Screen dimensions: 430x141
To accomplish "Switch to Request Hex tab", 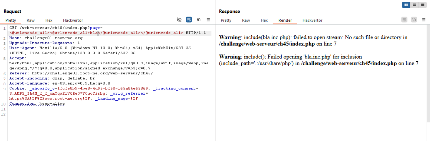I will coord(49,20).
